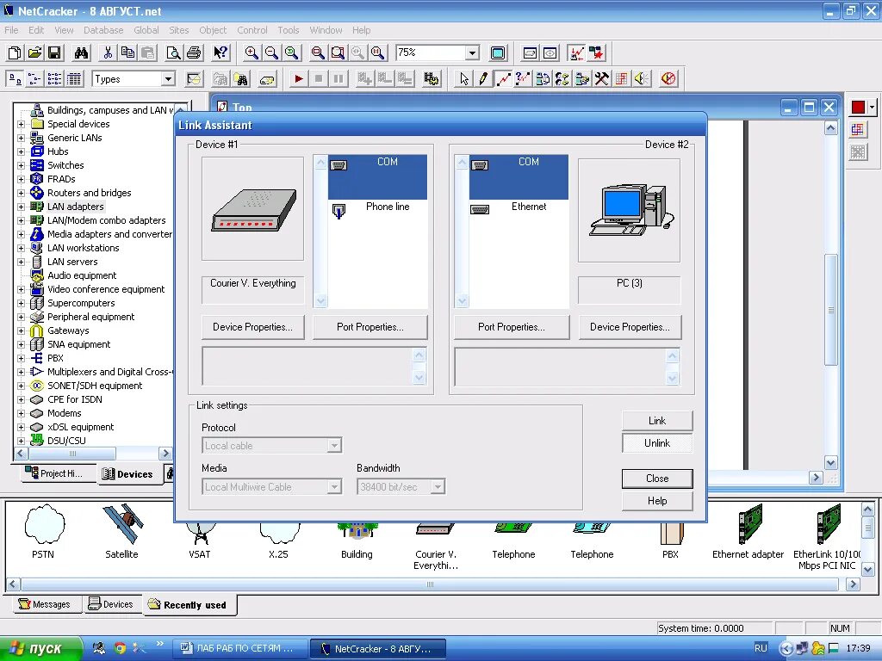Expand the Switches tree node
882x661 pixels.
click(21, 165)
